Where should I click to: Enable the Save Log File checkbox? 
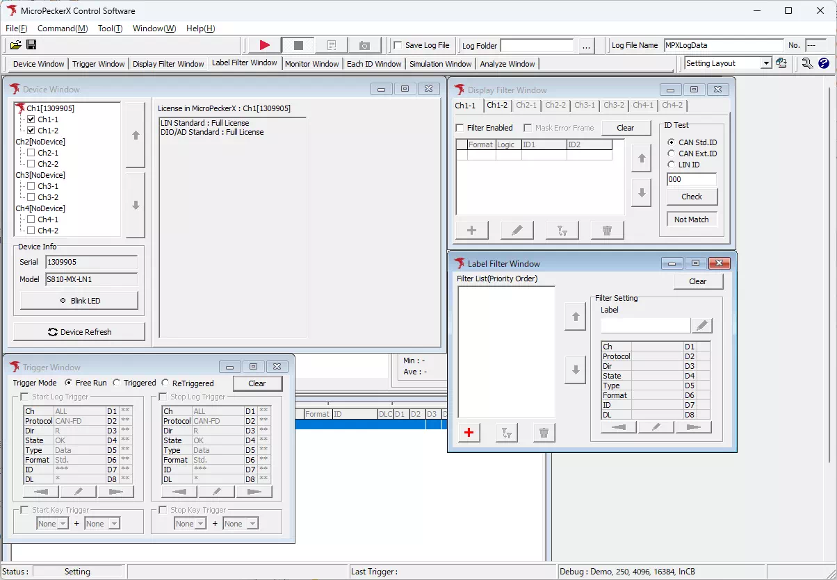click(398, 45)
